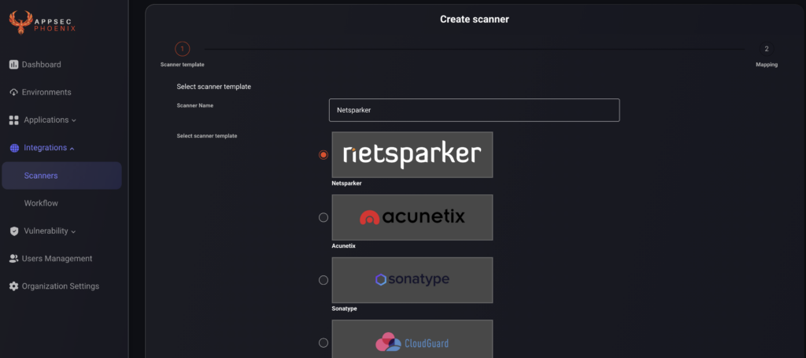Expand the Vulnerability chevron
Screen dimensions: 806x358
pos(73,231)
